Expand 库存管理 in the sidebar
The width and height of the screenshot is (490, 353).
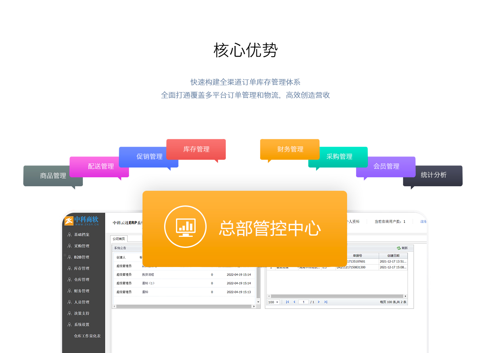point(81,268)
